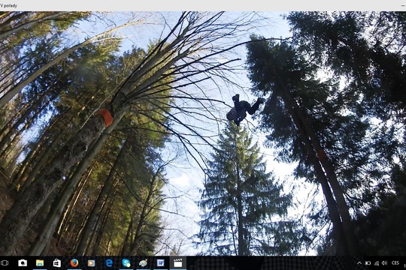Open the Paint app taskbar icon
Image resolution: width=406 pixels, height=270 pixels.
143,263
